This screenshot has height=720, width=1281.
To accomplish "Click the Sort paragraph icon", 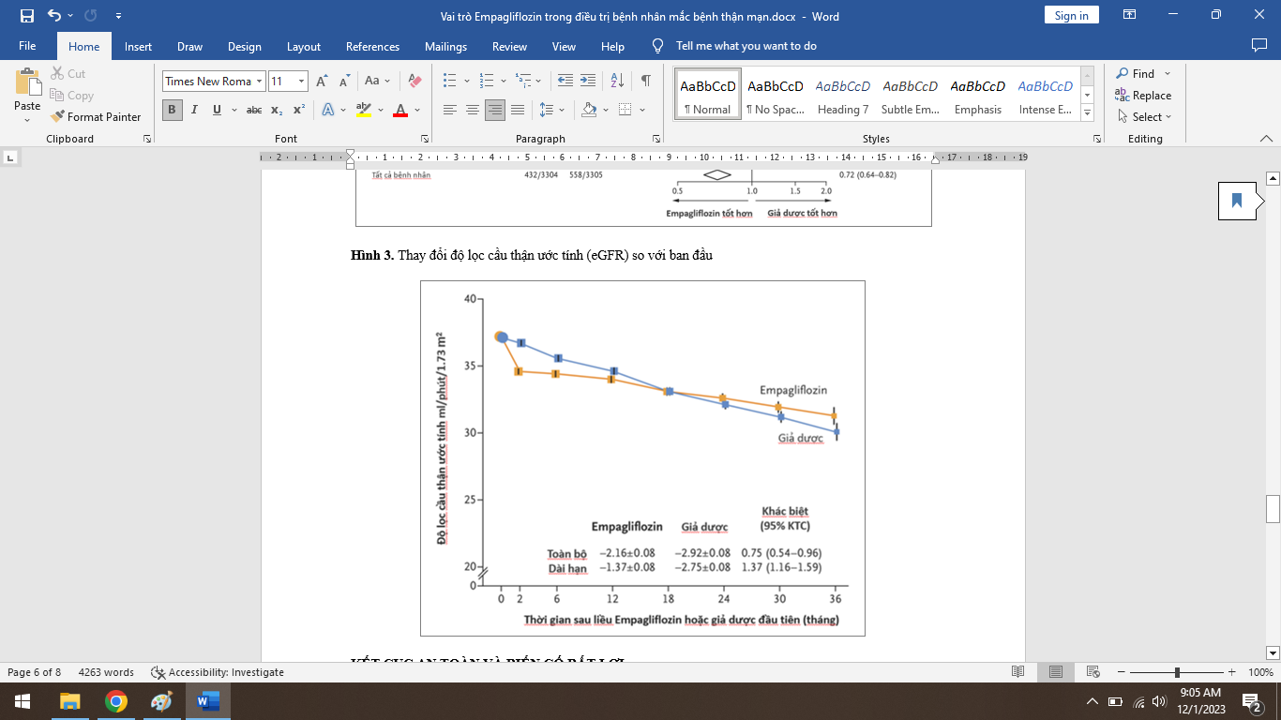I will pos(617,82).
